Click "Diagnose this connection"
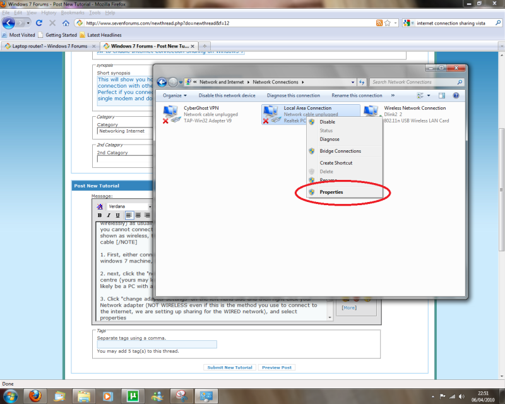Screen dimensions: 505x404 click(294, 95)
